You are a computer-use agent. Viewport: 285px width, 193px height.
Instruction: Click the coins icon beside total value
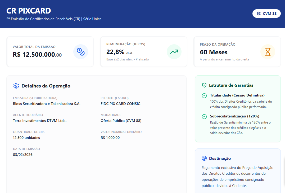tap(80, 52)
